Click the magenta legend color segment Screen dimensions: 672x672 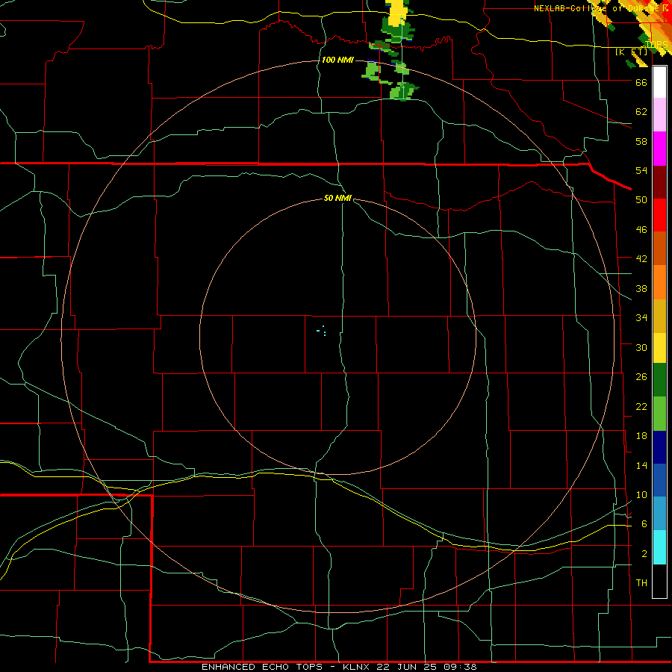click(x=659, y=149)
